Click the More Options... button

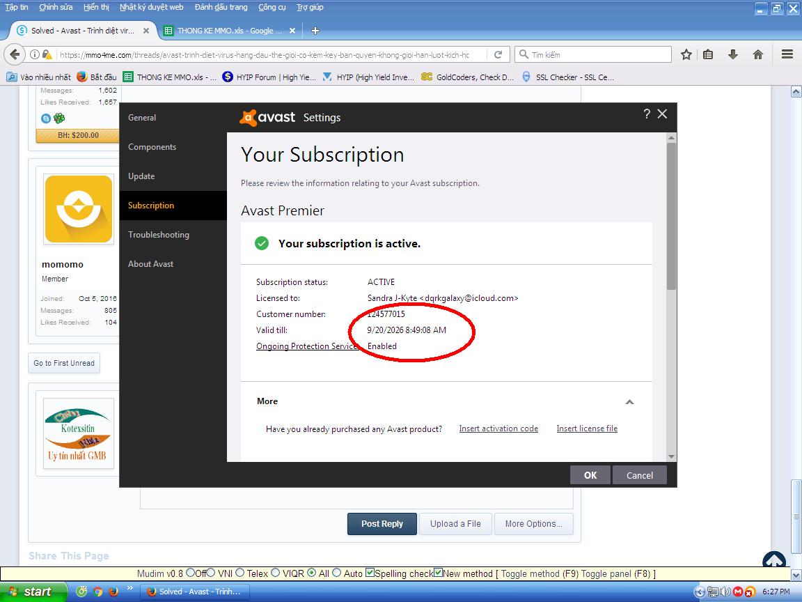click(533, 524)
